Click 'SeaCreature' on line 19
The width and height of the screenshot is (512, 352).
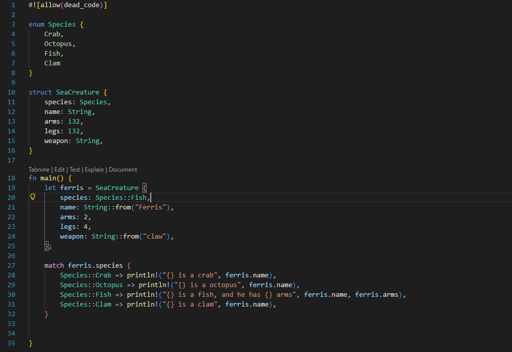tap(117, 188)
